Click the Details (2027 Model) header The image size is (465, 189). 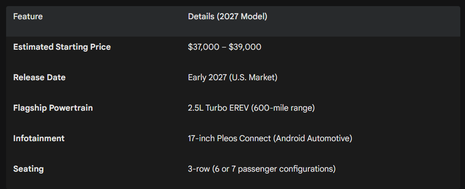[x=228, y=17]
